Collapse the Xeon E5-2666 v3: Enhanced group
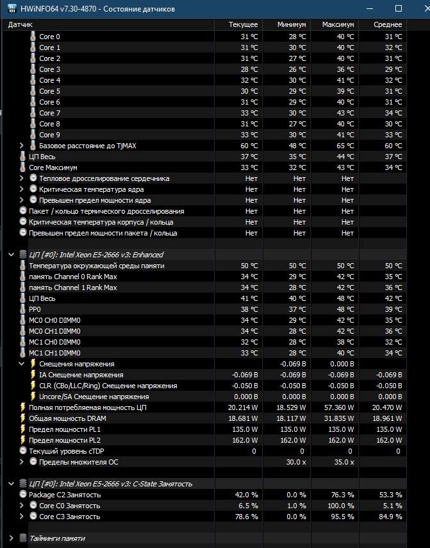 point(11,254)
